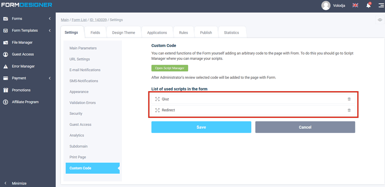The width and height of the screenshot is (385, 187).
Task: Open the notifications bell
Action: tap(368, 5)
